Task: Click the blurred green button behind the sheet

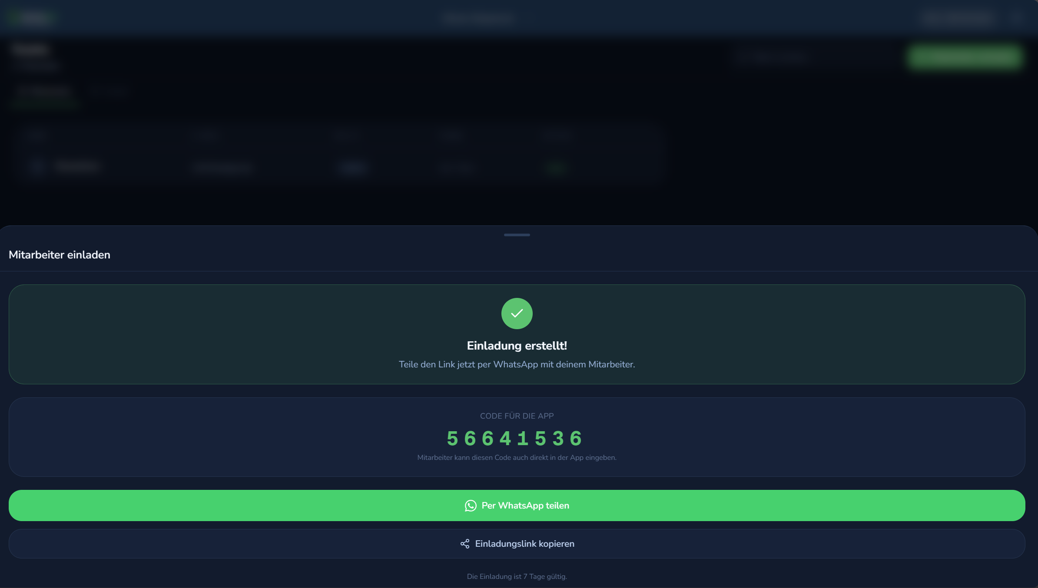Action: click(x=965, y=57)
